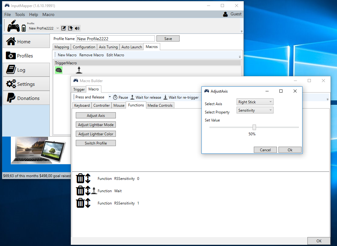Click the speaker sound icon in toolbar
This screenshot has height=246, width=337.
pyautogui.click(x=77, y=28)
